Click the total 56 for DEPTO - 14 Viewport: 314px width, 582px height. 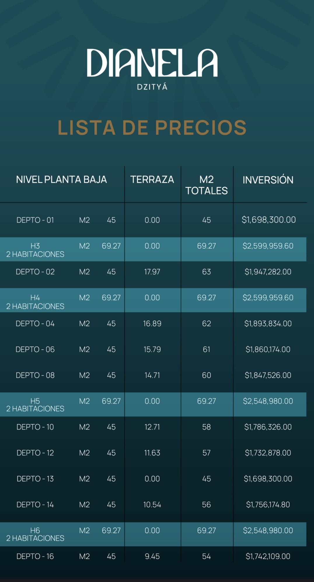(x=207, y=505)
